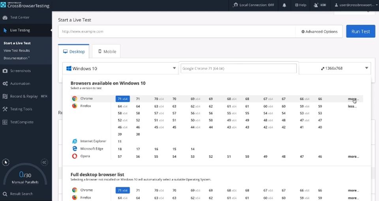Screen dimensions: 379x201
Task: Select Chrome 71 x64 in full desktop list
Action: click(x=122, y=190)
